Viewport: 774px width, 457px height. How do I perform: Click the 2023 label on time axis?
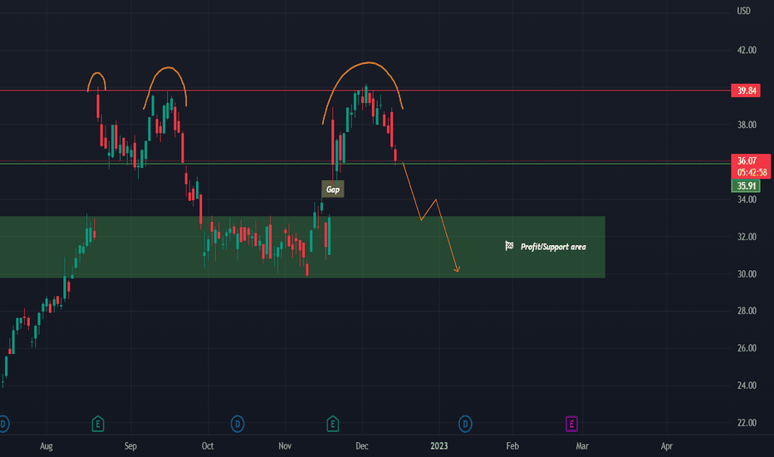tap(438, 446)
